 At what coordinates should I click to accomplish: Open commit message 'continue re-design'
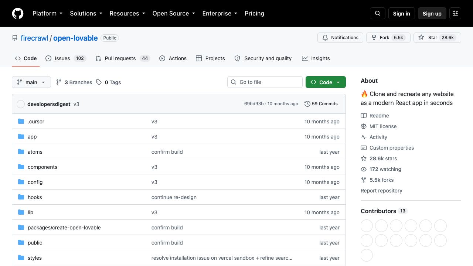point(174,197)
